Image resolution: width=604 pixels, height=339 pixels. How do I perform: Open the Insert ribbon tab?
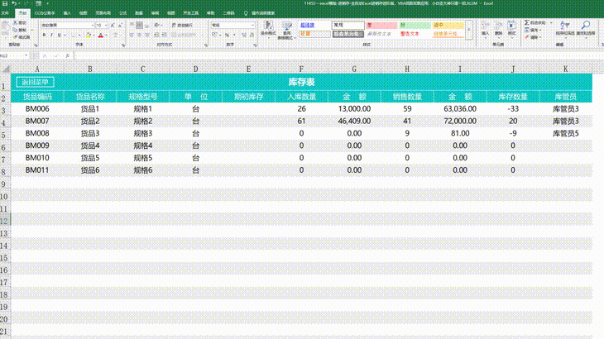coord(67,13)
